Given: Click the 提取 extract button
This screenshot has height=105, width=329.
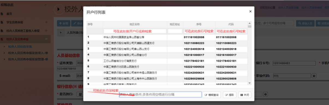Looking at the screenshot, I should (229, 95).
